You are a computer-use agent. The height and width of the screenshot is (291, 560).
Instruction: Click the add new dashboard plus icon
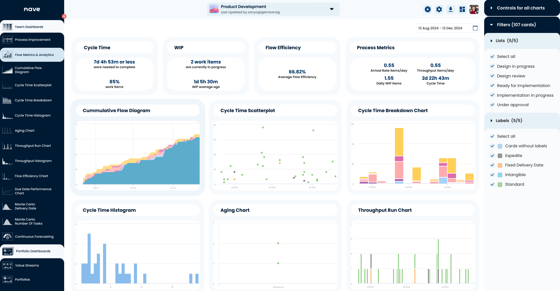pos(428,9)
